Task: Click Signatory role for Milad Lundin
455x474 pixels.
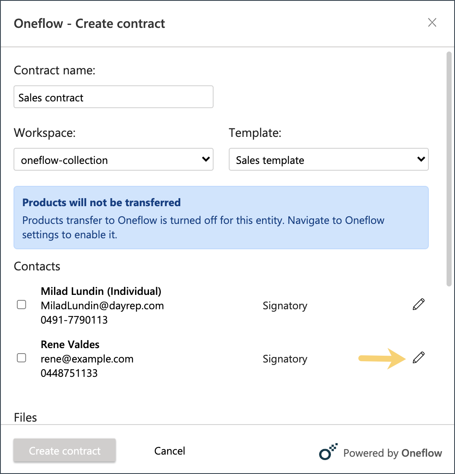Action: 285,305
